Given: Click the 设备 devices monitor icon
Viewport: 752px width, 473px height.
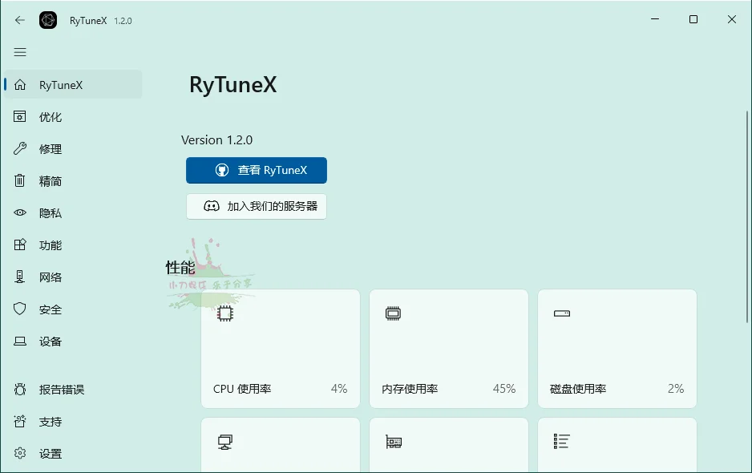Looking at the screenshot, I should pyautogui.click(x=20, y=341).
